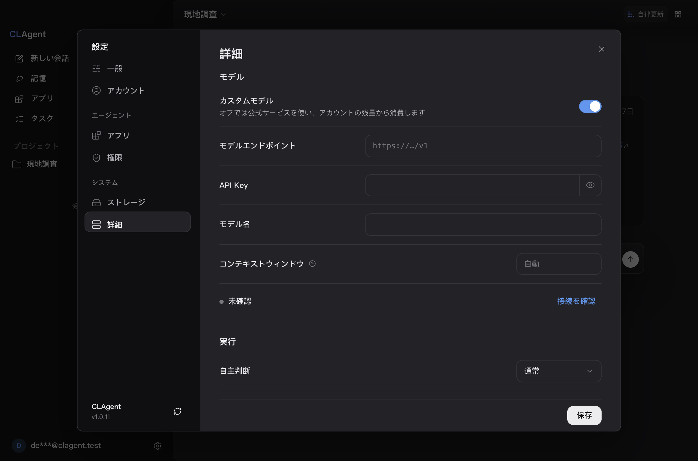
Task: Click the D user avatar
Action: click(19, 446)
